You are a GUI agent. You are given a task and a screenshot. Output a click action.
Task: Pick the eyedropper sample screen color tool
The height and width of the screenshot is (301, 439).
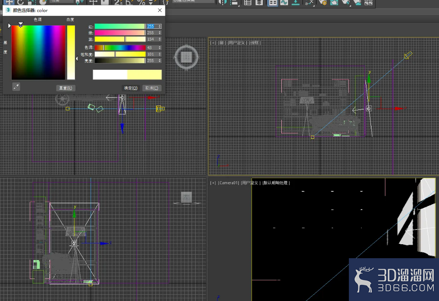pyautogui.click(x=16, y=87)
